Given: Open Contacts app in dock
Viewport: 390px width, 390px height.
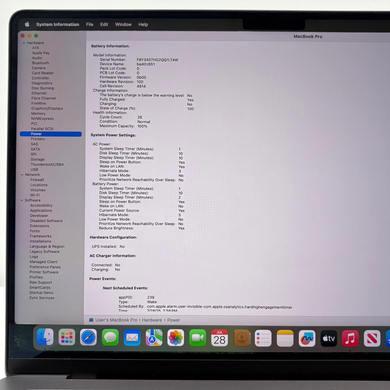Looking at the screenshot, I should pyautogui.click(x=242, y=338).
